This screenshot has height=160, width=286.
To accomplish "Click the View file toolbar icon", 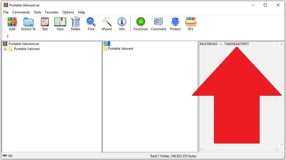I will [x=60, y=24].
